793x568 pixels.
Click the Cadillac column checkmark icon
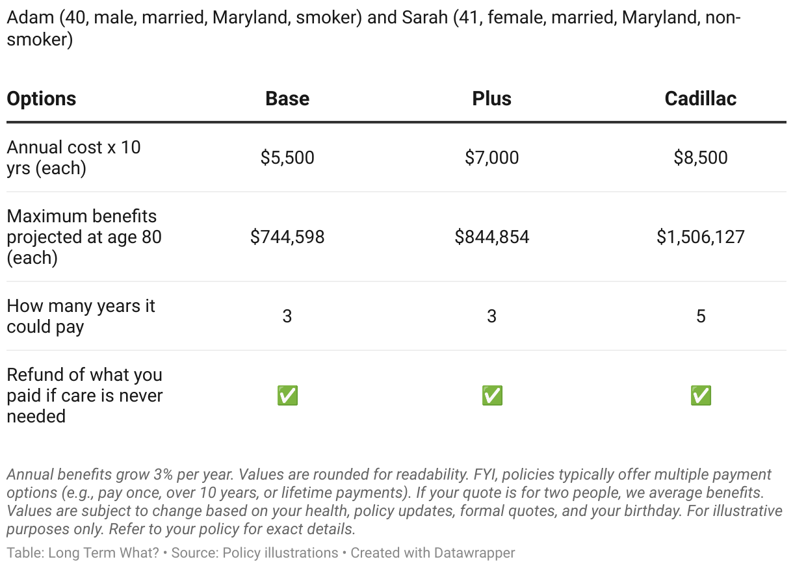pos(701,395)
